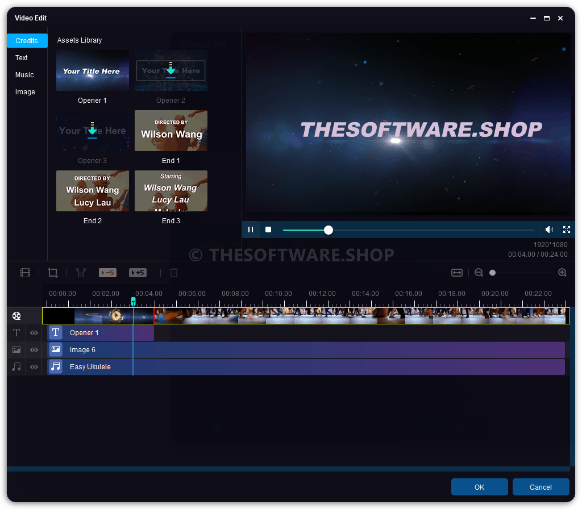Viewport: 582px width, 509px height.
Task: Select the Easy Ukulele audio clip
Action: coord(306,367)
